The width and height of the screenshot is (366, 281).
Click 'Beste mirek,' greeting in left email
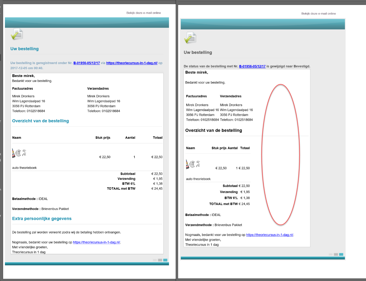coord(23,76)
